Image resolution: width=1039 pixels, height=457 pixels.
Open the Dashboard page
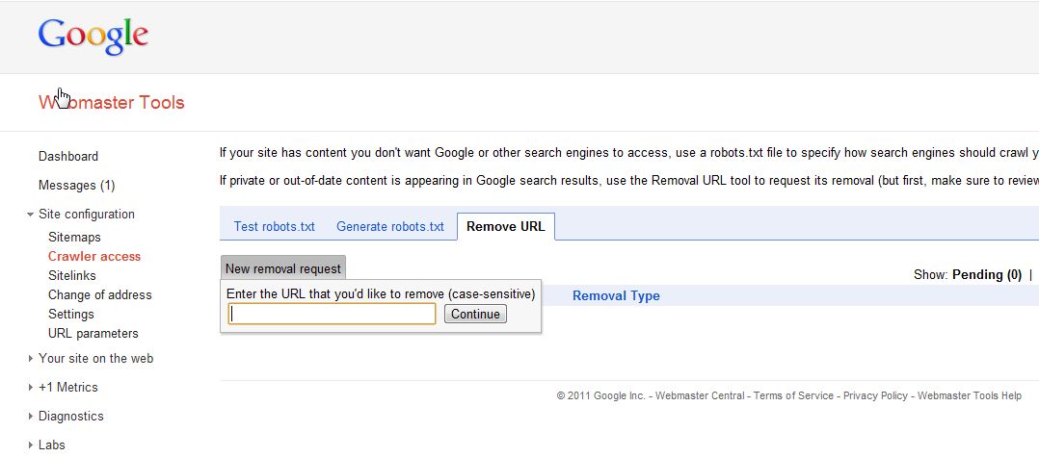tap(68, 157)
